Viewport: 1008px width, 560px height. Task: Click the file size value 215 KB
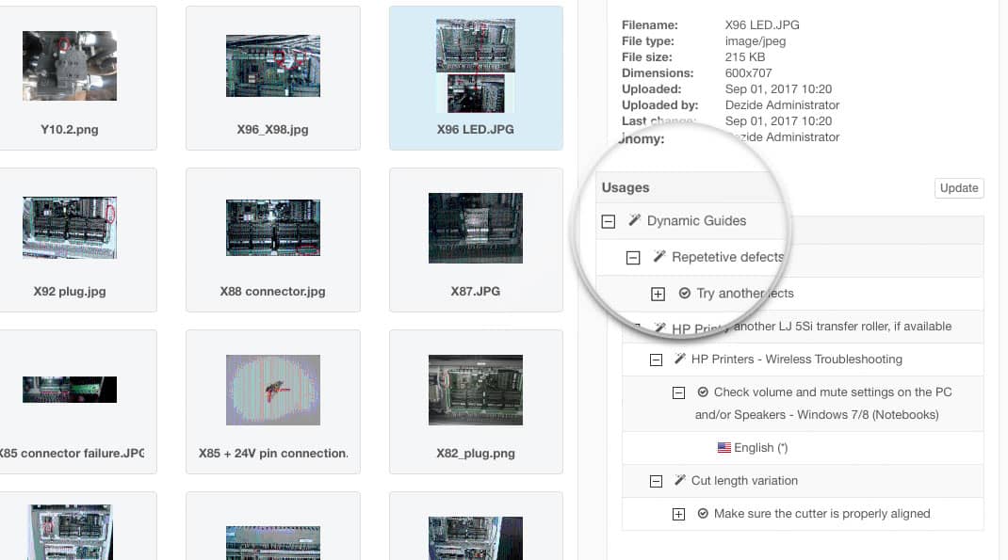[745, 57]
